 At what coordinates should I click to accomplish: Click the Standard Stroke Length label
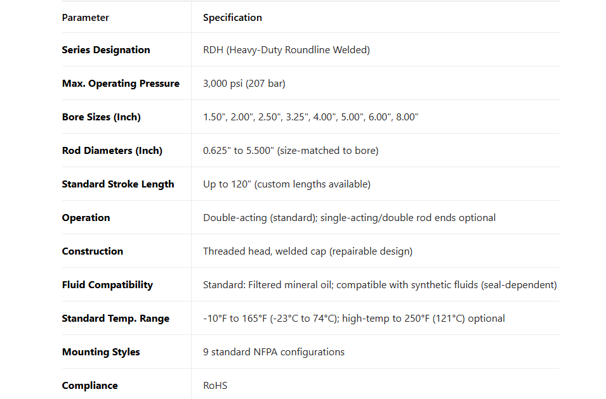(x=117, y=184)
